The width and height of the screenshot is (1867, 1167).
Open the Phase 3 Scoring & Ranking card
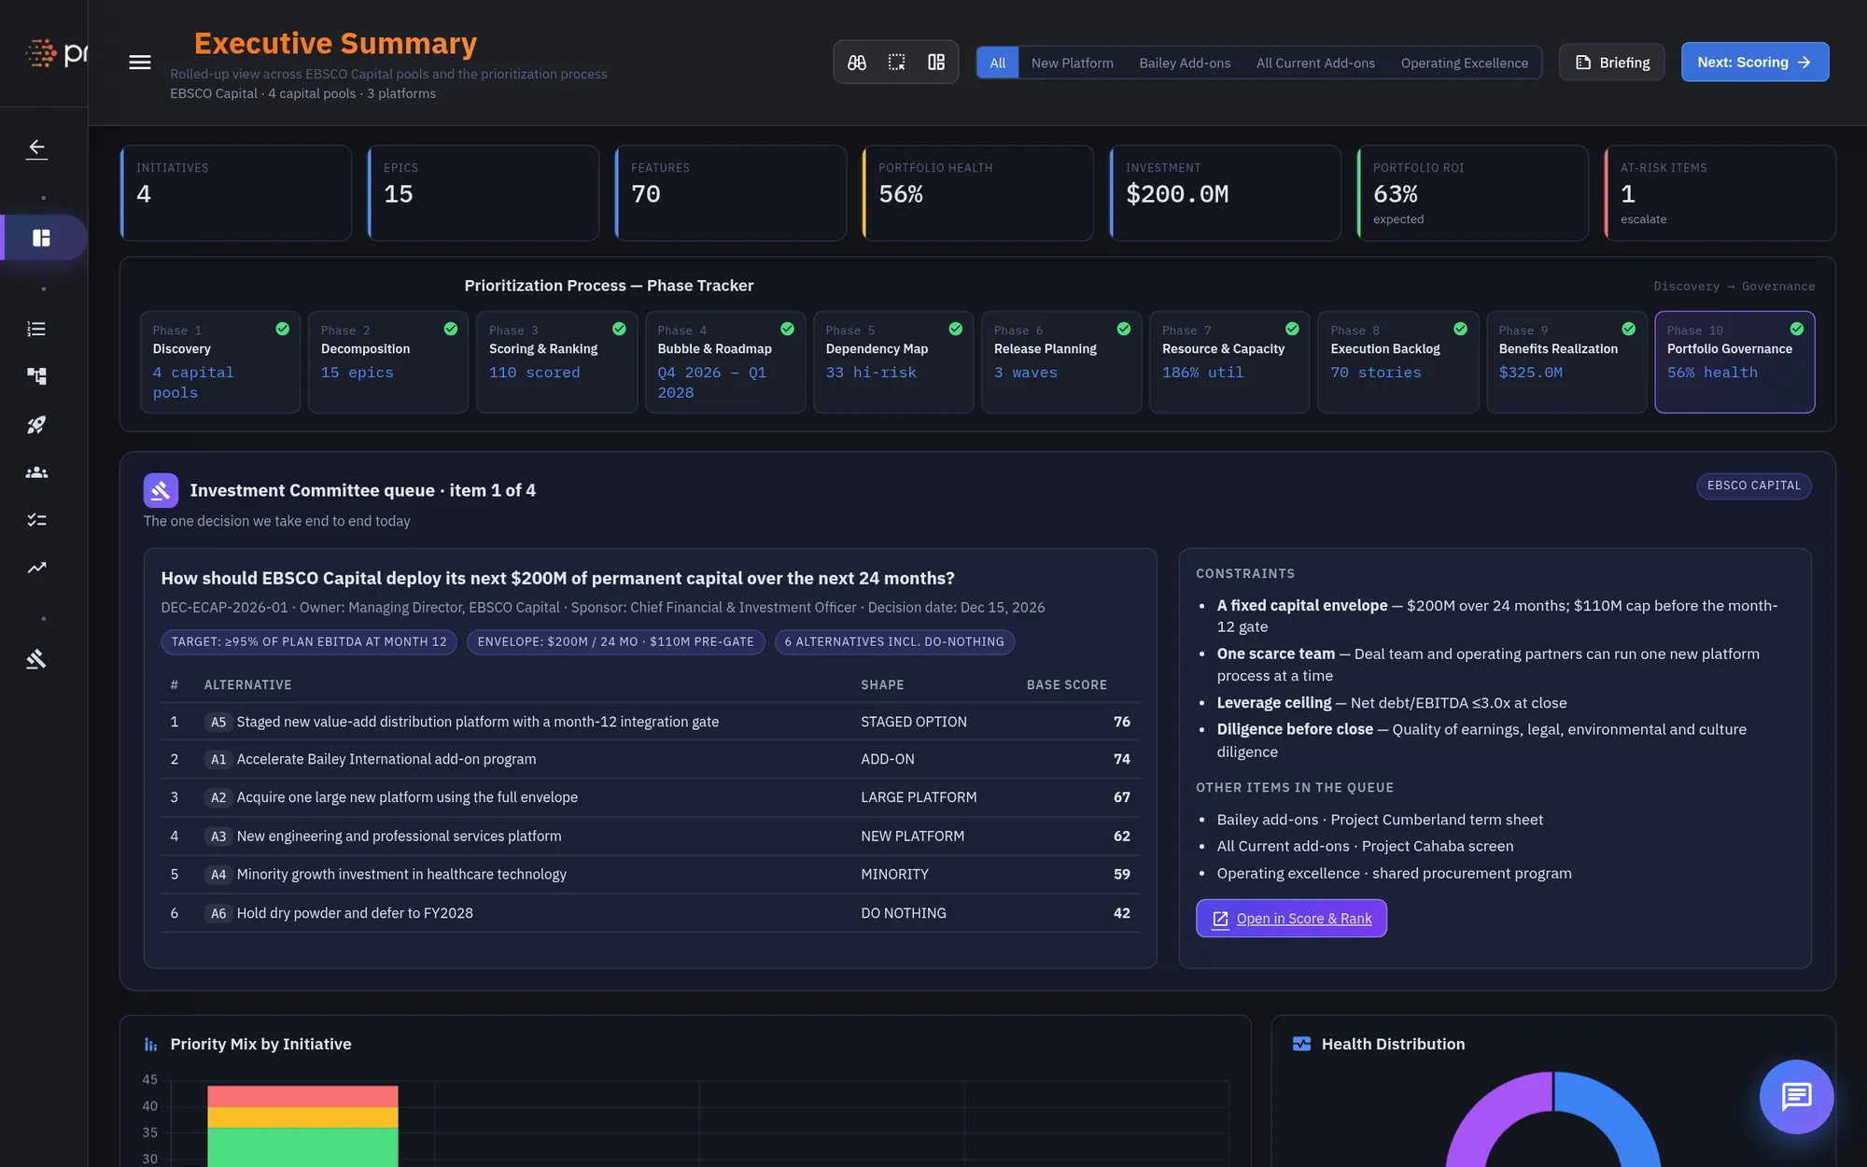(x=556, y=362)
